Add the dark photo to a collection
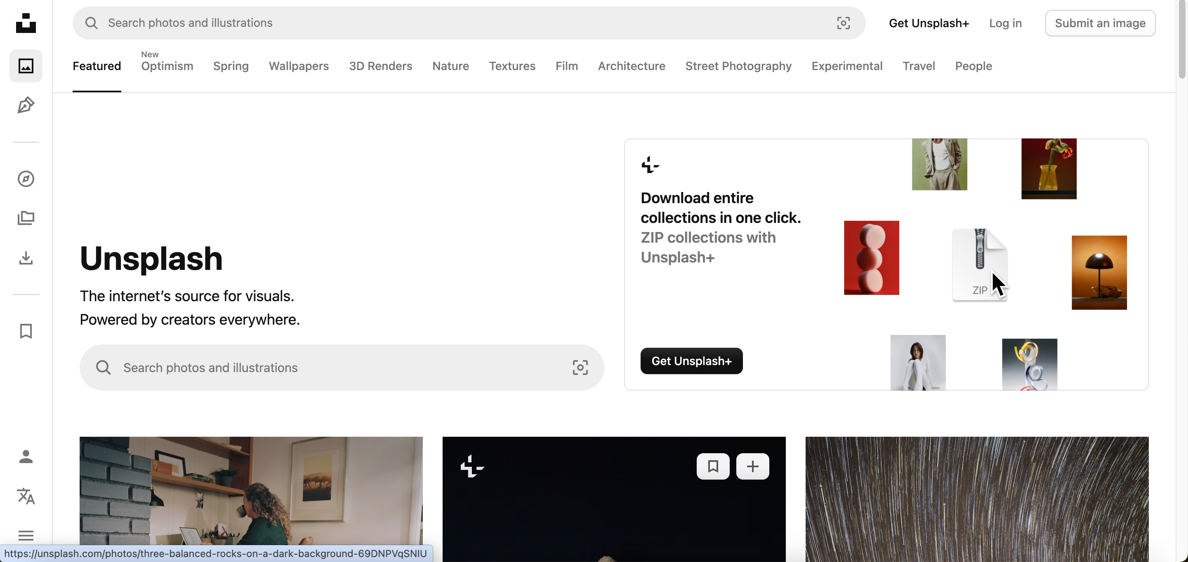Screen dimensions: 1188x562 click(753, 466)
